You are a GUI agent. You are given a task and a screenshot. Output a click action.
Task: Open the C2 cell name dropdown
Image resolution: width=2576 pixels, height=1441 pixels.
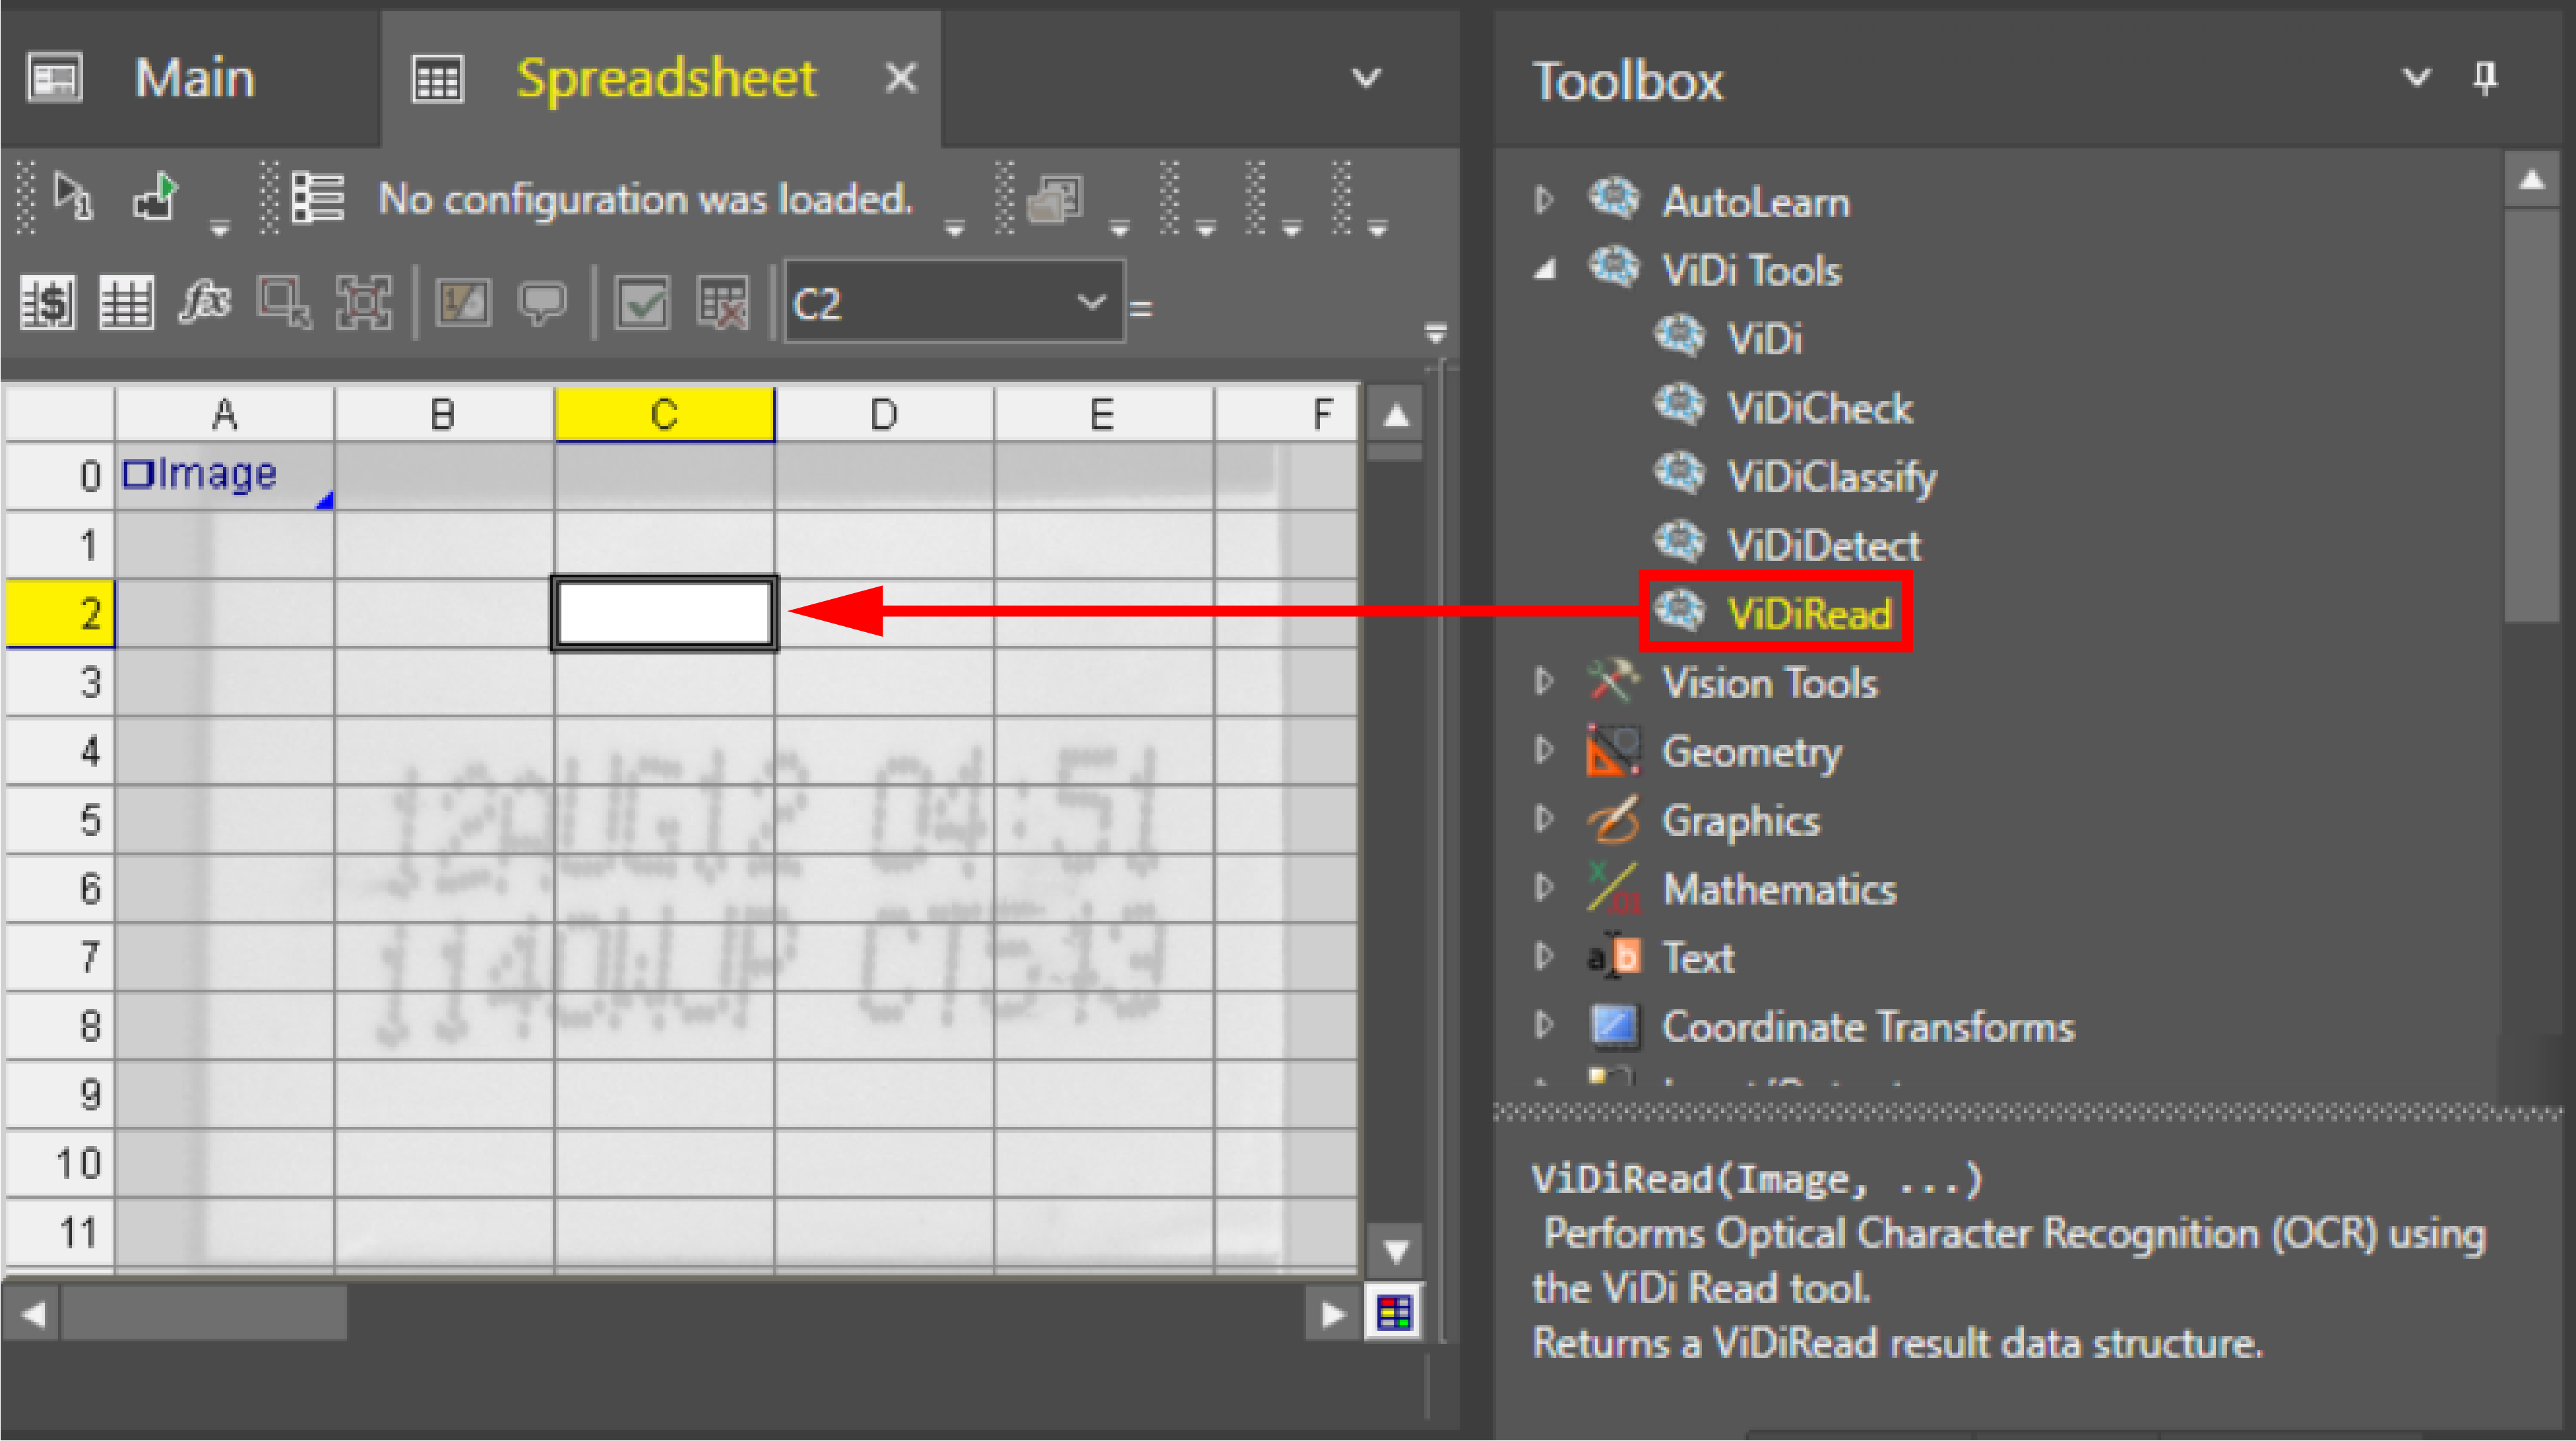tap(1091, 302)
